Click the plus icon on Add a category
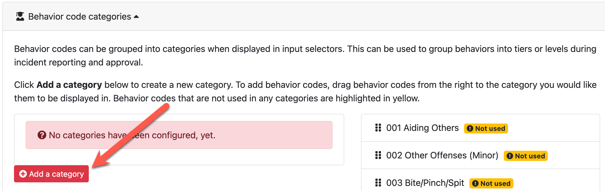Viewport: 605px width, 191px height. [x=23, y=174]
